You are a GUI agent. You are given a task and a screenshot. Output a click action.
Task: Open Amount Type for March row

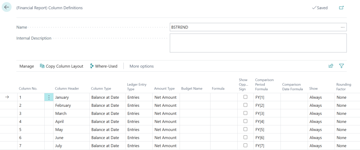166,113
